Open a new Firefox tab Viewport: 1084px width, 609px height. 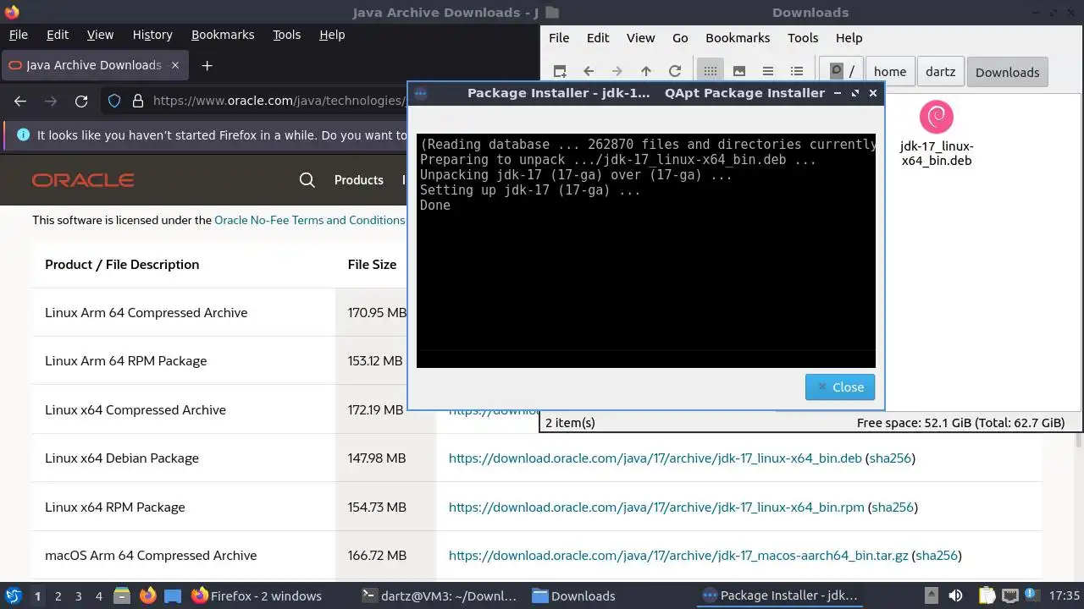click(207, 65)
